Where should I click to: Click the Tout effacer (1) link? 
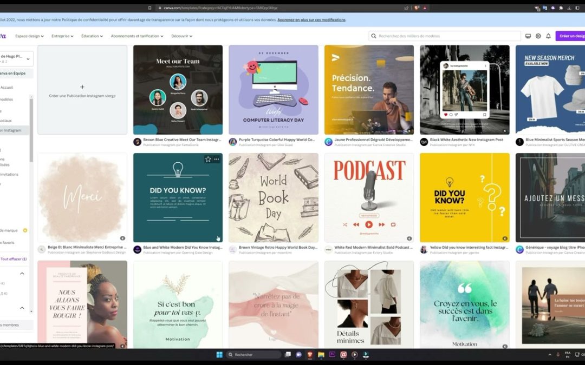coord(14,259)
